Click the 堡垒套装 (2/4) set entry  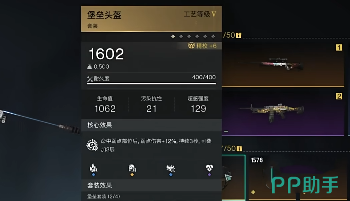[104, 196]
